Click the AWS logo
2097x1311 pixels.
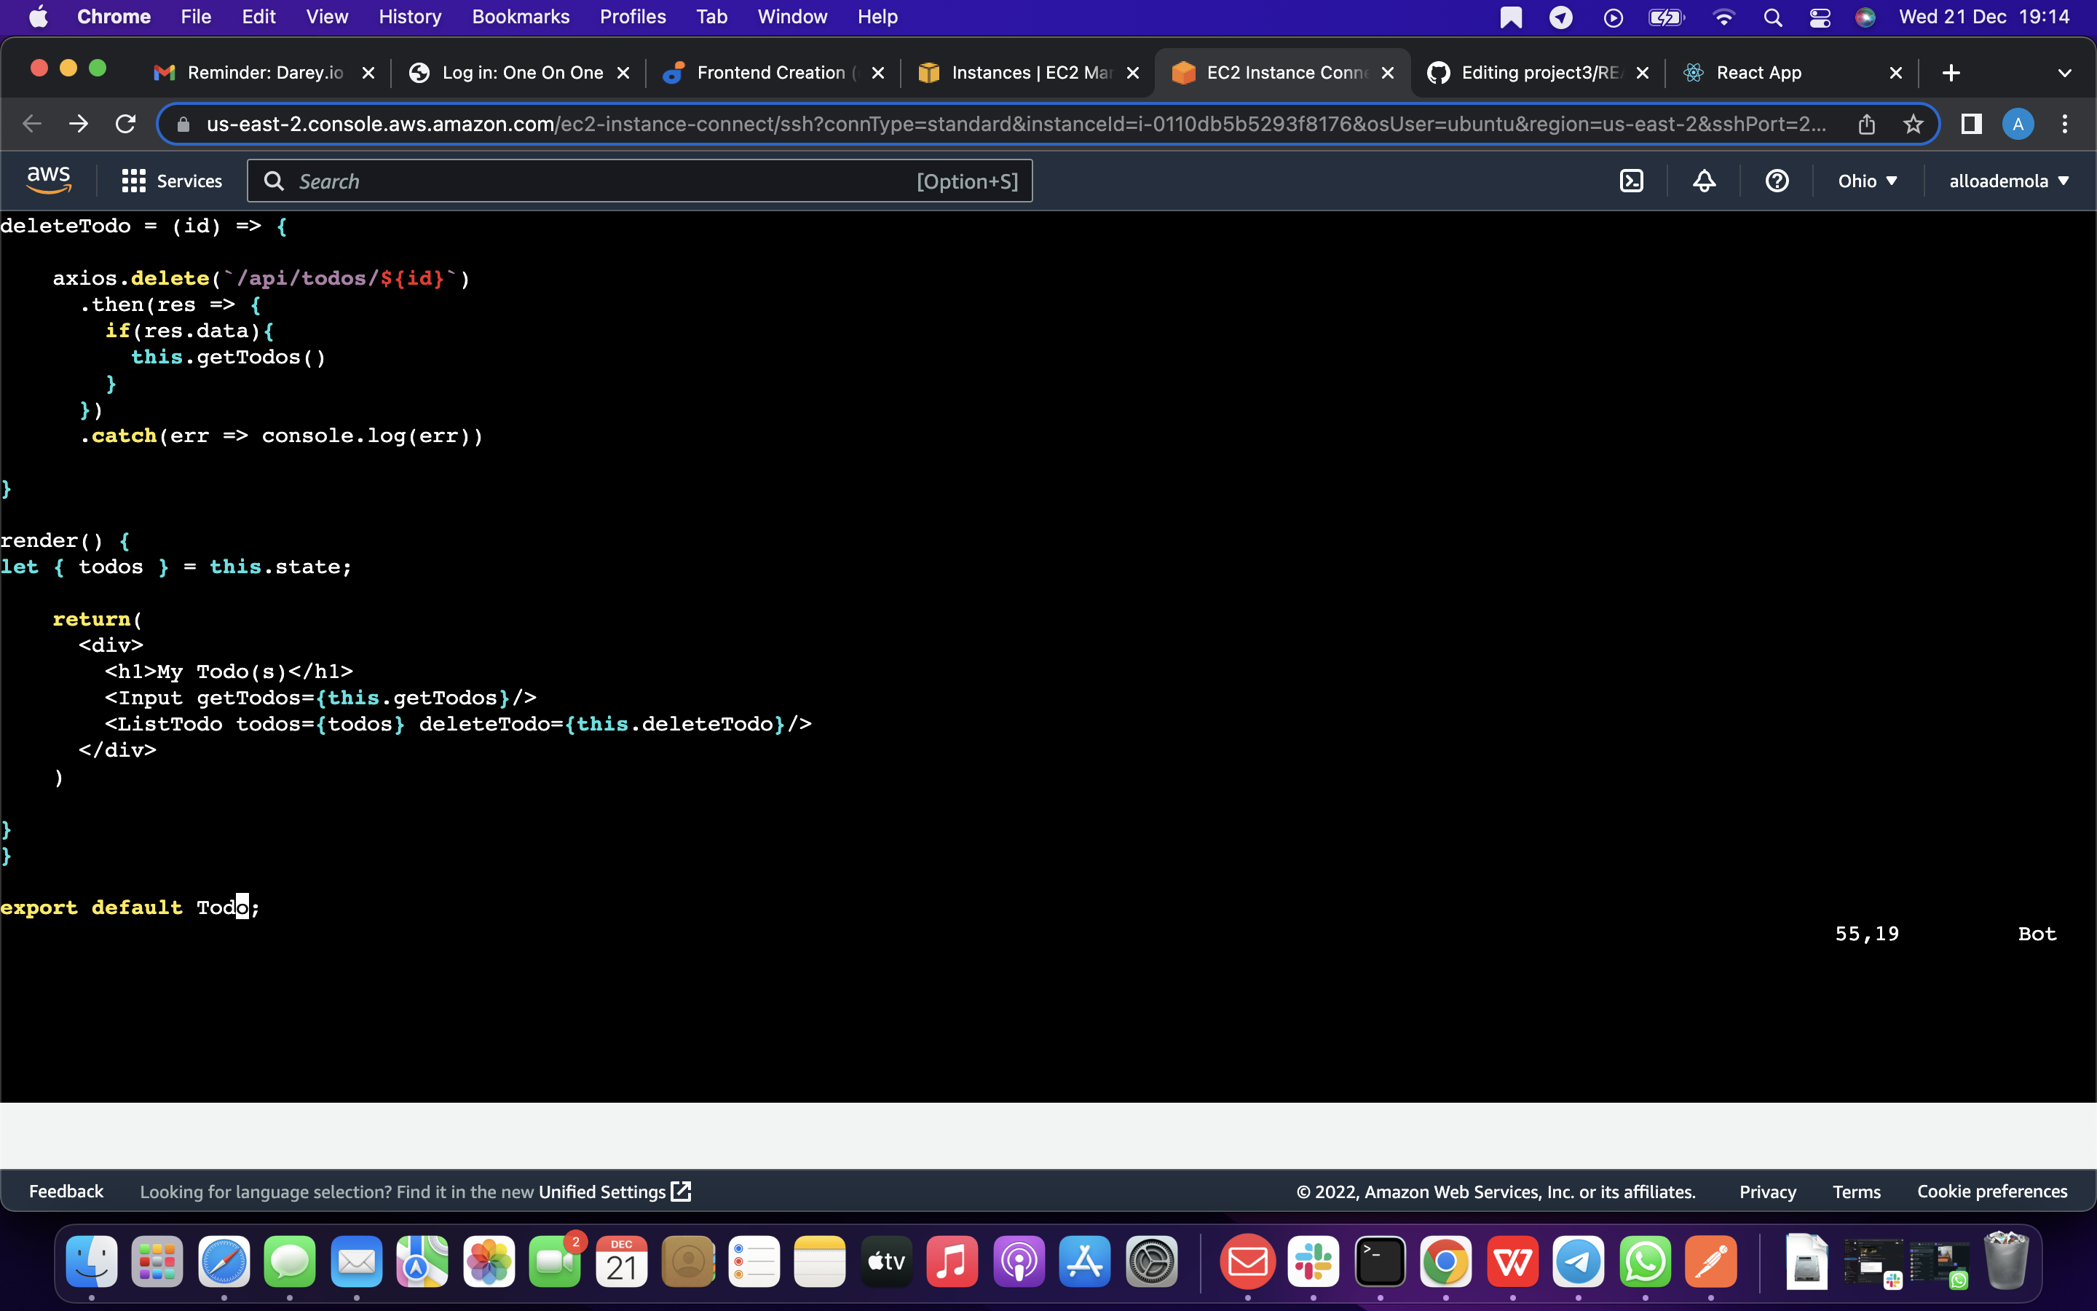[49, 178]
